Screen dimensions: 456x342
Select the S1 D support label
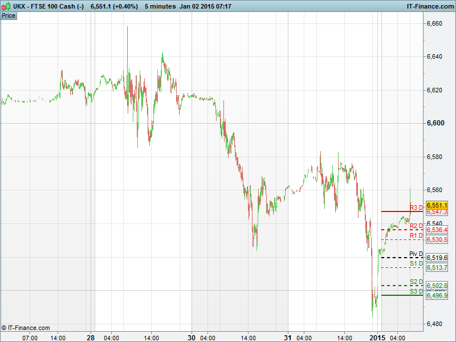tap(416, 263)
